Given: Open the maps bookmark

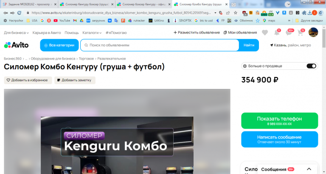Looking at the screenshot, I should coord(269,20).
